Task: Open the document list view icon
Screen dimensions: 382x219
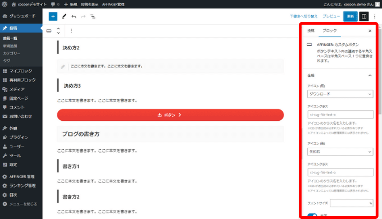Action: (93, 16)
